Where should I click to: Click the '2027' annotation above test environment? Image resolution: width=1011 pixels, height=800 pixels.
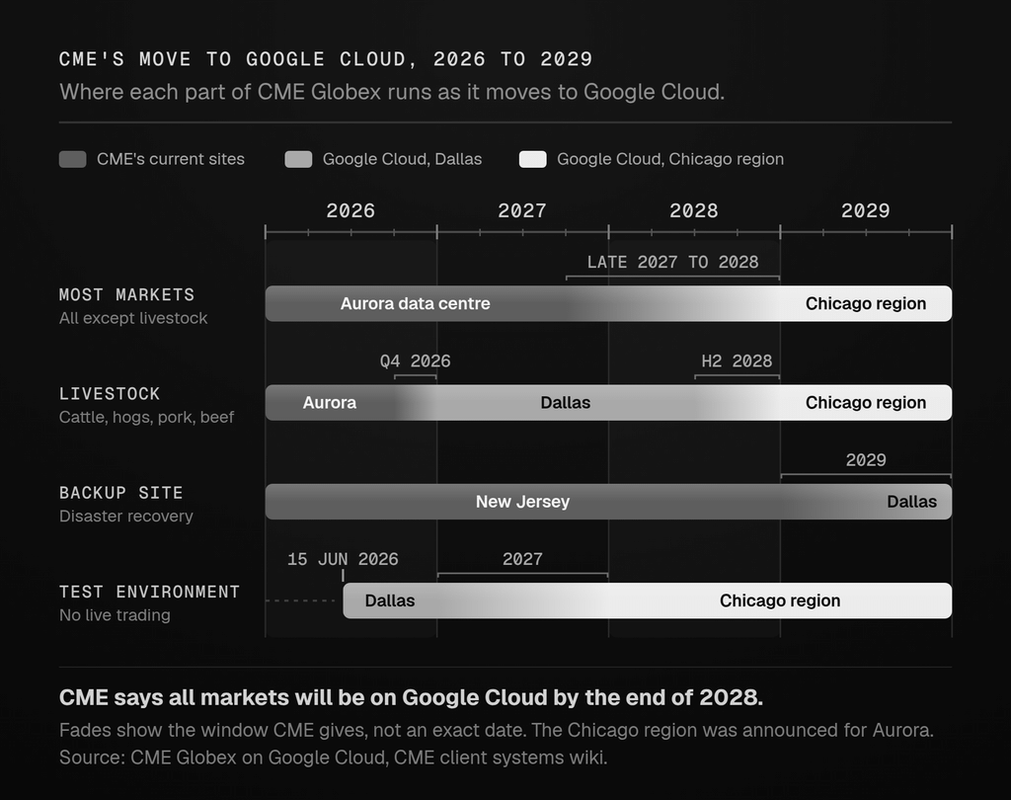522,559
